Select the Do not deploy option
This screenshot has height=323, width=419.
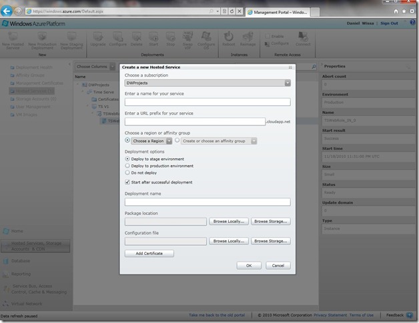pos(127,172)
